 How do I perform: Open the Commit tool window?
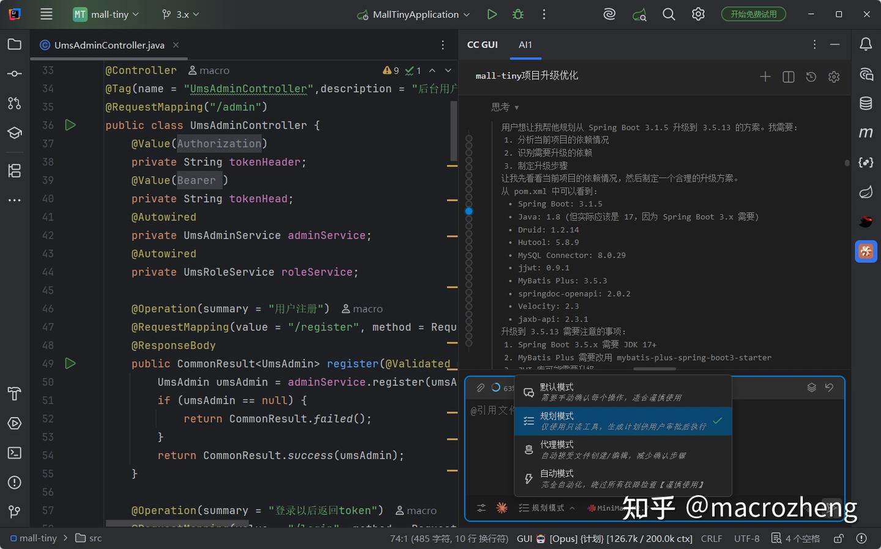[x=15, y=74]
